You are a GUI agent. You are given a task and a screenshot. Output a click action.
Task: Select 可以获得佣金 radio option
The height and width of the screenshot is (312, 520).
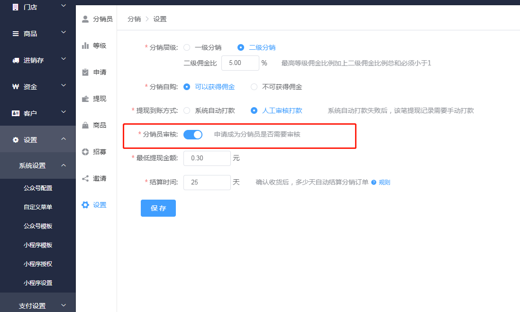coord(187,87)
